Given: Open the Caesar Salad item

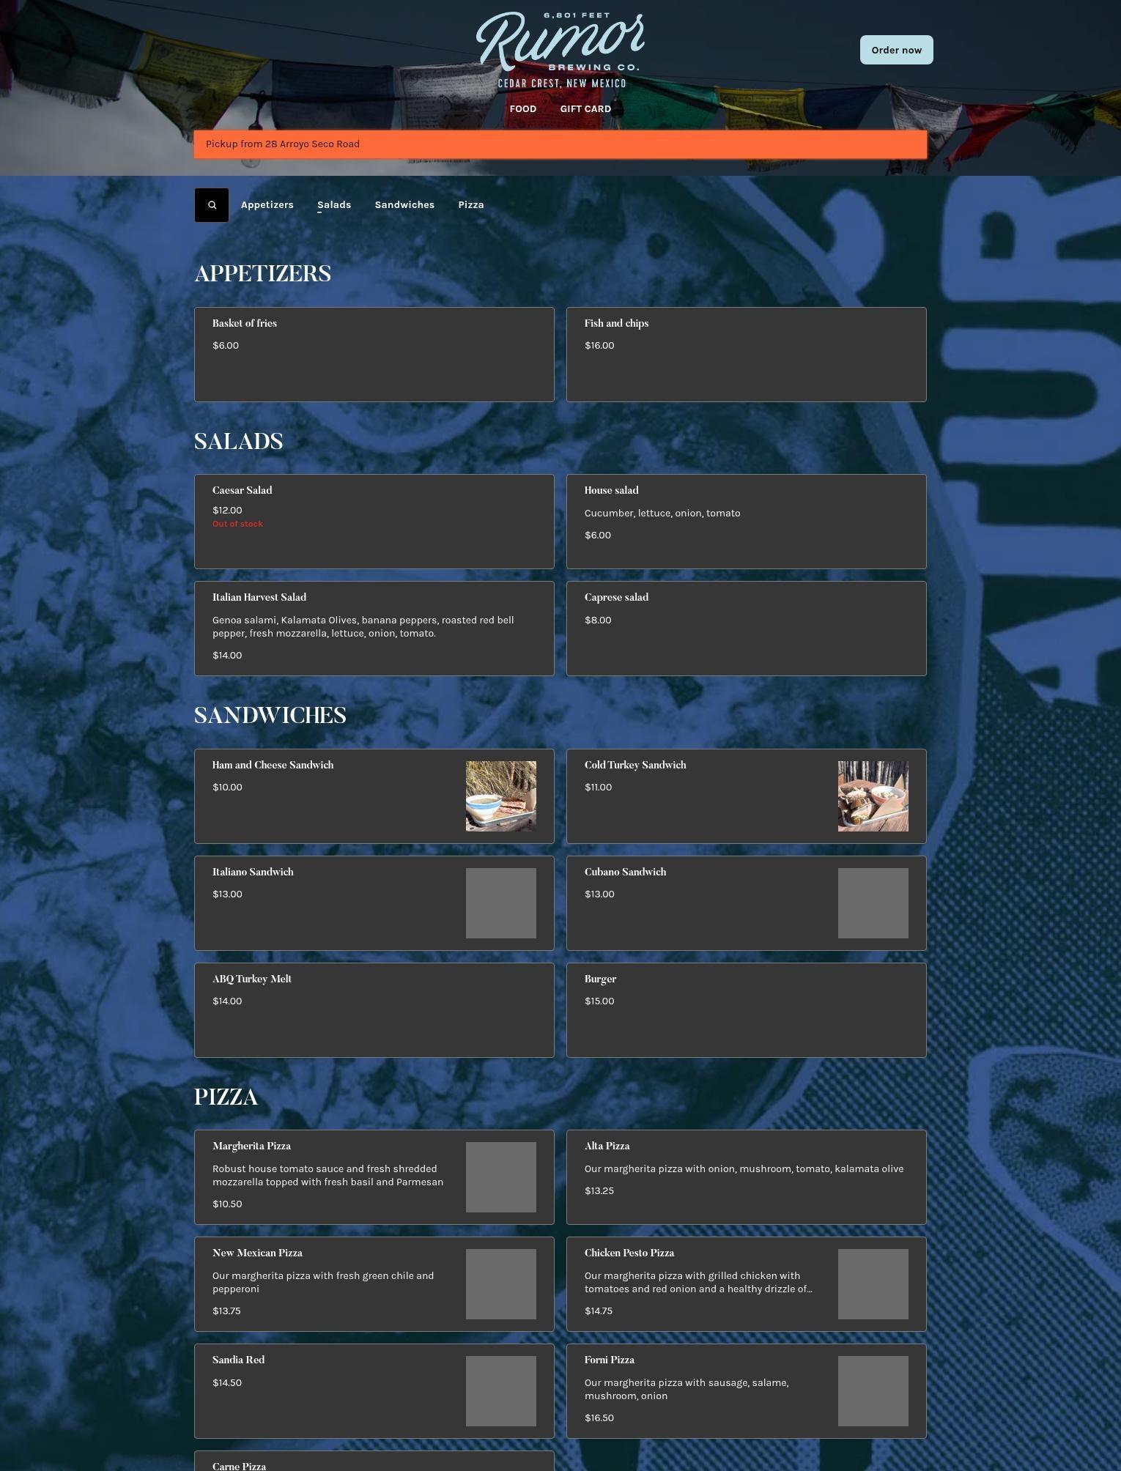Looking at the screenshot, I should pyautogui.click(x=374, y=522).
